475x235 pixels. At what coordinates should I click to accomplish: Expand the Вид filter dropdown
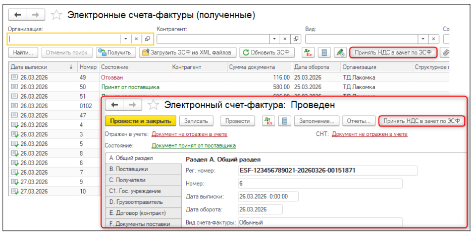point(423,39)
